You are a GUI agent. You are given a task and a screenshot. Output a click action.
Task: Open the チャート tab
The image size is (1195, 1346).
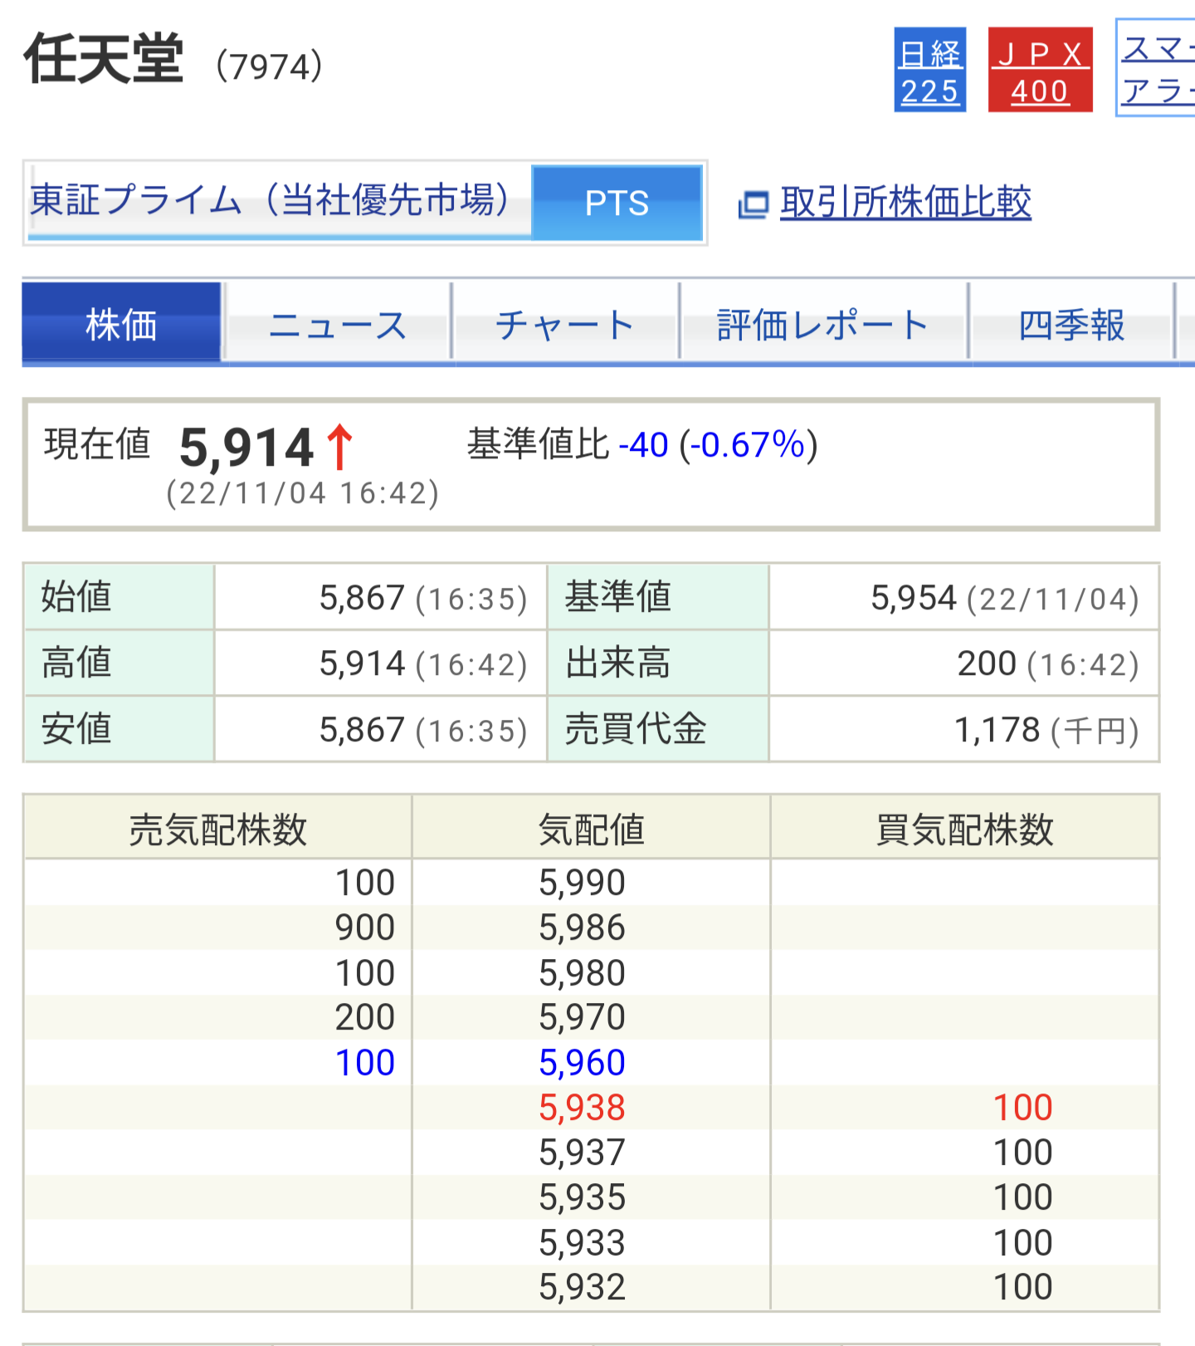click(566, 324)
